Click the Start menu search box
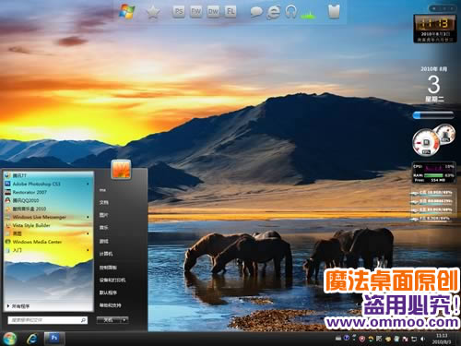 pyautogui.click(x=48, y=320)
